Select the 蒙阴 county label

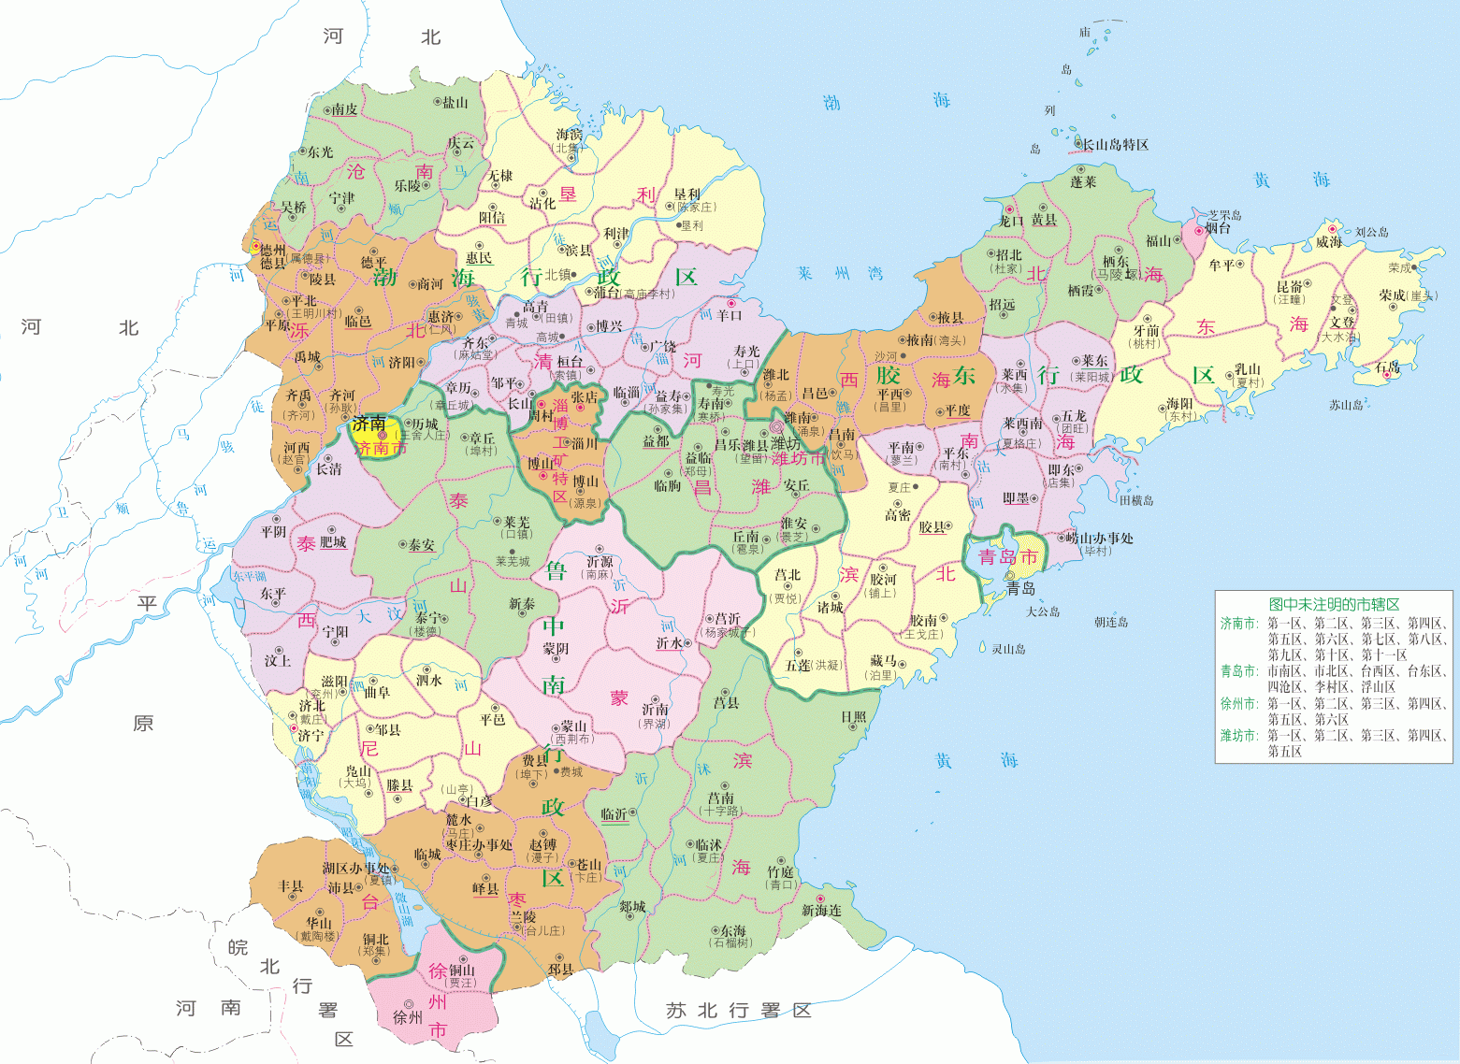coord(556,649)
